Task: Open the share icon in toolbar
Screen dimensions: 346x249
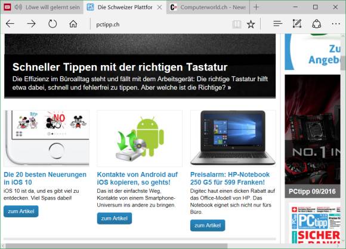Action: 316,24
